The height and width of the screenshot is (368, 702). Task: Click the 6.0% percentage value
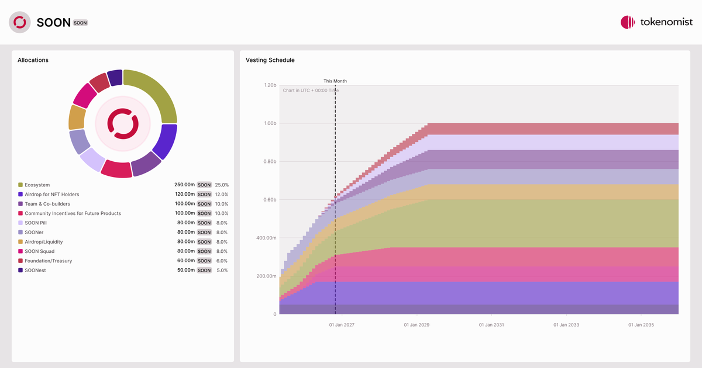[x=223, y=261]
